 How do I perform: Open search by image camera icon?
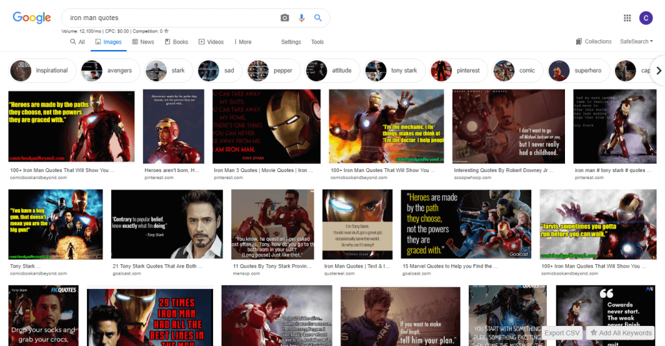tap(284, 18)
